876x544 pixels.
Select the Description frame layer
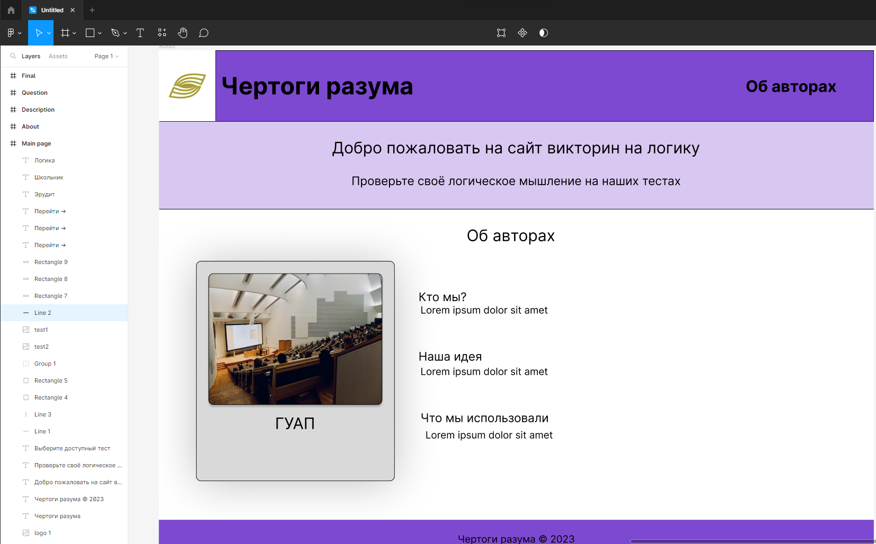coord(64,110)
